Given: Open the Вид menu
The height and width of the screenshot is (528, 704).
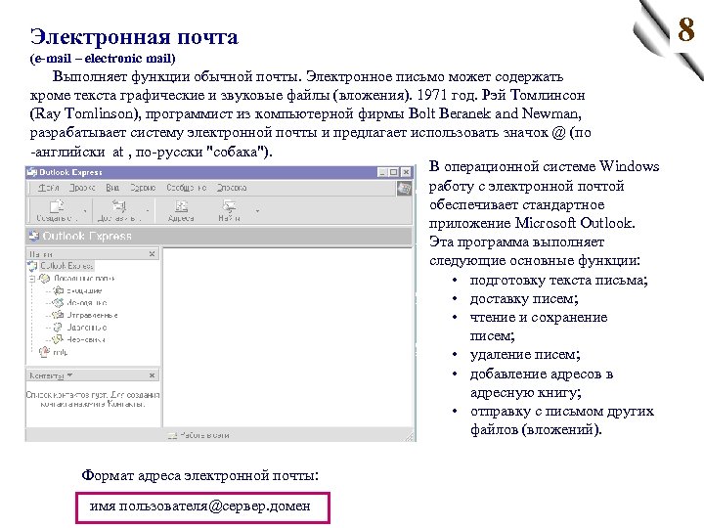Looking at the screenshot, I should pyautogui.click(x=112, y=188).
